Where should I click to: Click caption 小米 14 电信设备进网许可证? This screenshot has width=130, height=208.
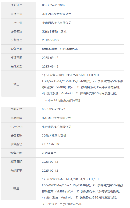click(63, 101)
